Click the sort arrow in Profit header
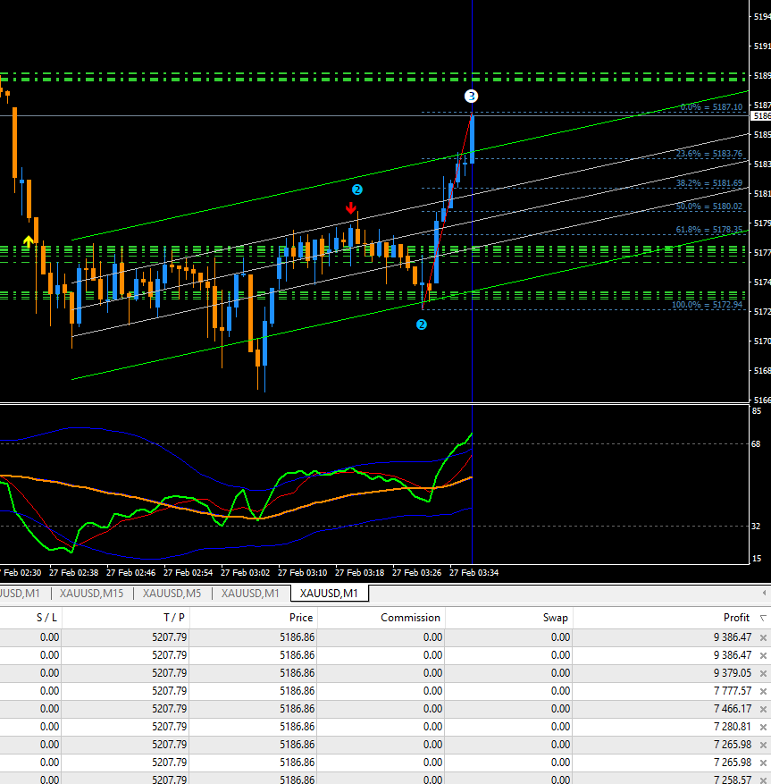 coord(763,618)
